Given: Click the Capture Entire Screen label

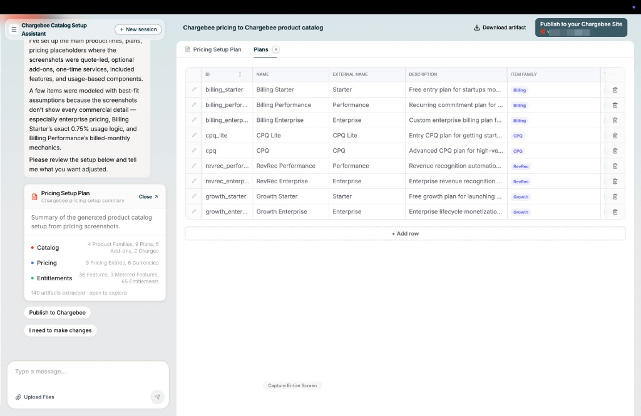Looking at the screenshot, I should pos(292,385).
